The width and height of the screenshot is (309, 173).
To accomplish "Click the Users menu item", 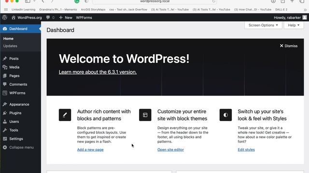I will tap(14, 122).
